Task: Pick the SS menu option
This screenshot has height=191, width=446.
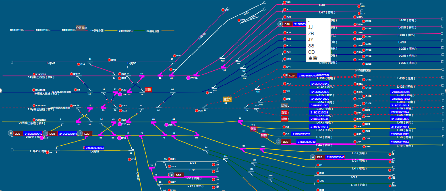Action: click(x=311, y=46)
